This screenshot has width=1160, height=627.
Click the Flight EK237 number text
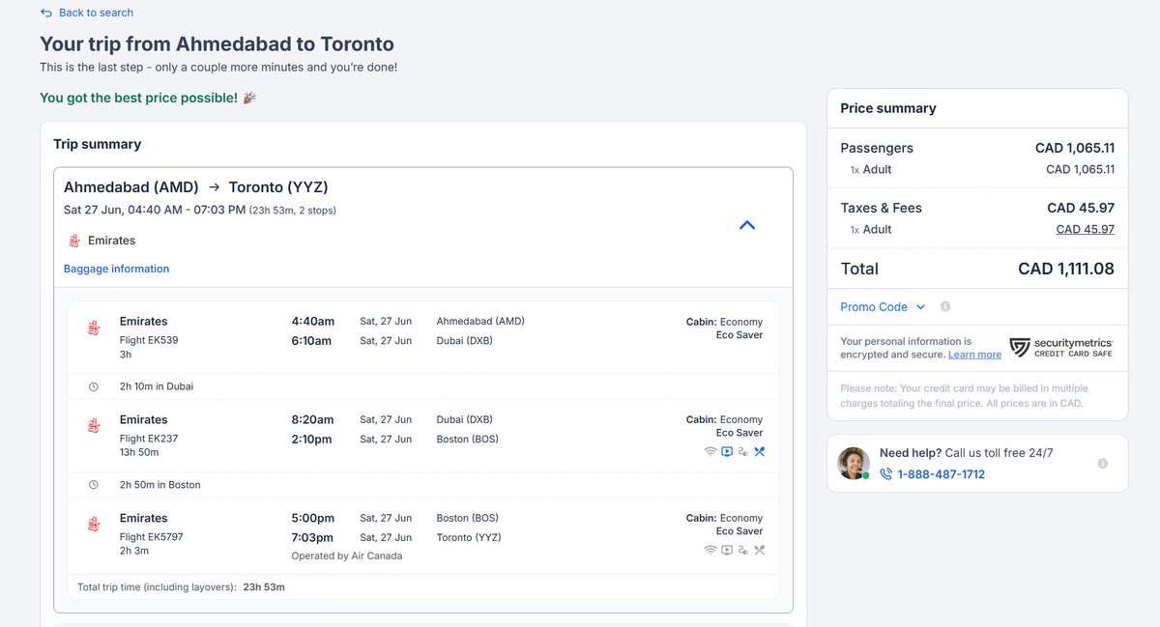click(x=149, y=439)
